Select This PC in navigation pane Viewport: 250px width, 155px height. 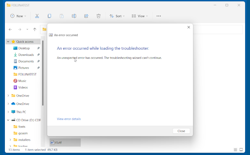click(x=21, y=112)
